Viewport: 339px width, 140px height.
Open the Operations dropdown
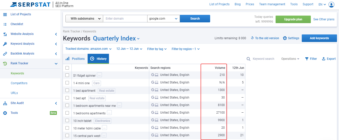[290, 59]
